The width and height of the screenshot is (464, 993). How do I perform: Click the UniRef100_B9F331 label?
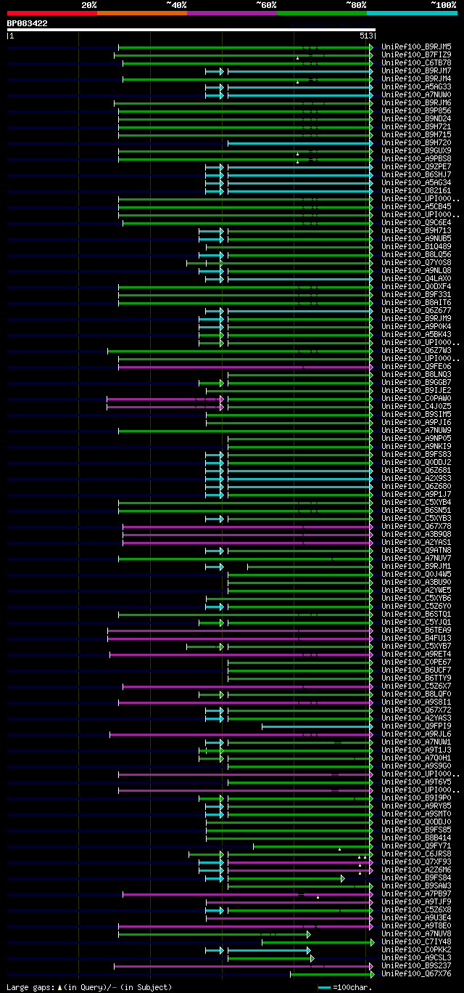[417, 294]
